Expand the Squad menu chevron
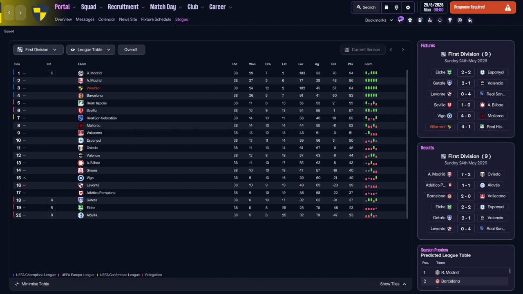 tap(101, 7)
